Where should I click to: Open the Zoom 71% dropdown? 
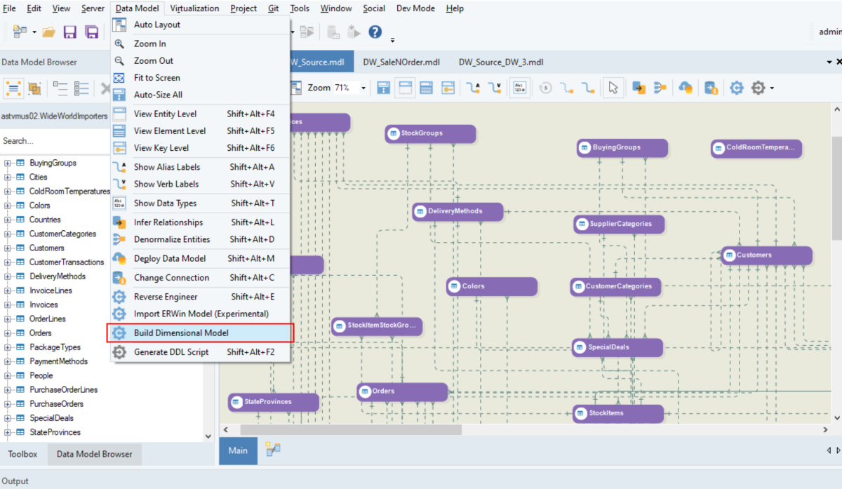[363, 88]
